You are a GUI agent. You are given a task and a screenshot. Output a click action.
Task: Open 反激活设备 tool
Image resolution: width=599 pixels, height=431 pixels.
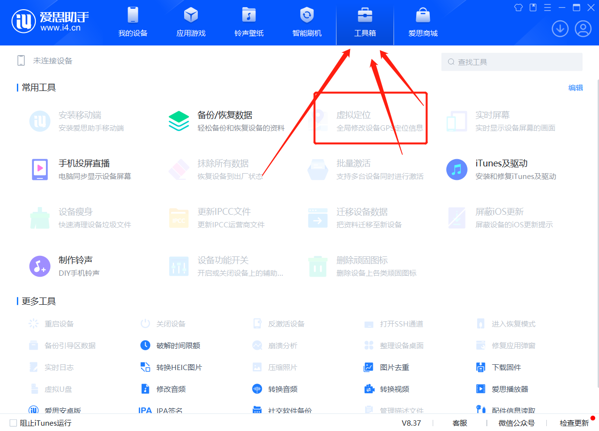click(278, 324)
